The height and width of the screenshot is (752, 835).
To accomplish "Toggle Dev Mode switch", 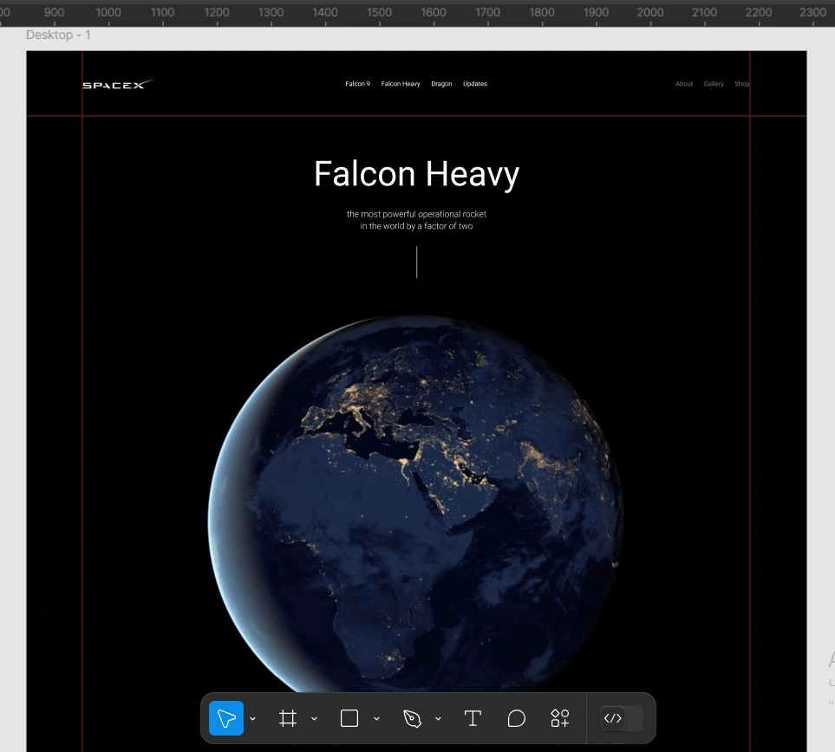I will 621,718.
